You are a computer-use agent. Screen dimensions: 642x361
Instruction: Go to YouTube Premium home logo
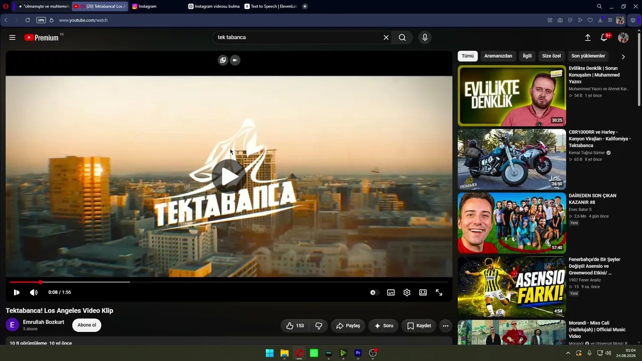coord(42,38)
